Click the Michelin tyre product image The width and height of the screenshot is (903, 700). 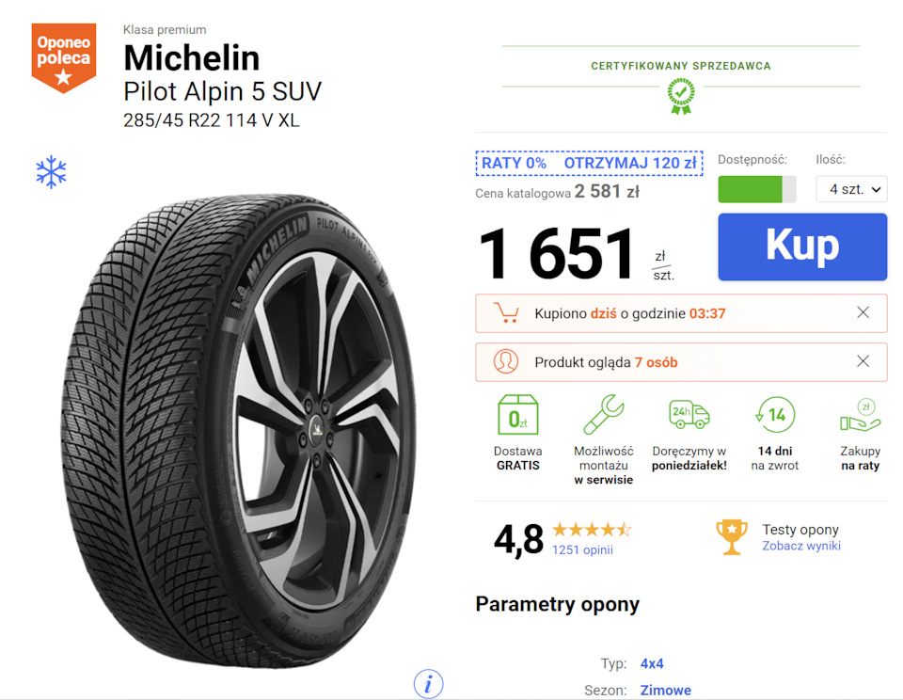tap(238, 431)
